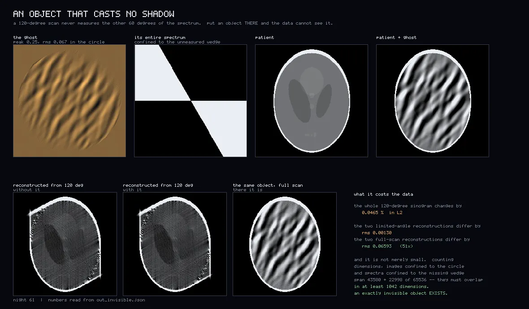Click the 'there it is' caption
This screenshot has width=529, height=309.
coord(247,190)
